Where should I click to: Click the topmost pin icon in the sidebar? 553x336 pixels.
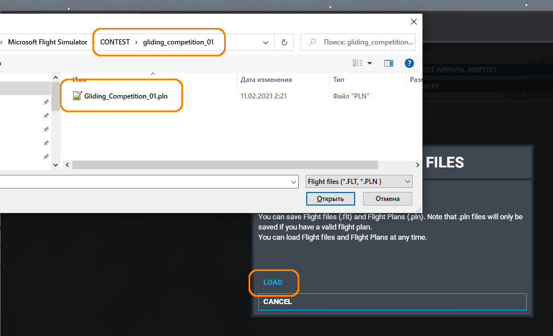tap(46, 102)
